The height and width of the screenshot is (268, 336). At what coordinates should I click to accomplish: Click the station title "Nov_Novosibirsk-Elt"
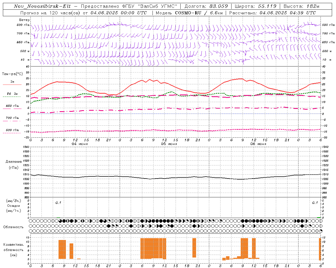[42, 6]
